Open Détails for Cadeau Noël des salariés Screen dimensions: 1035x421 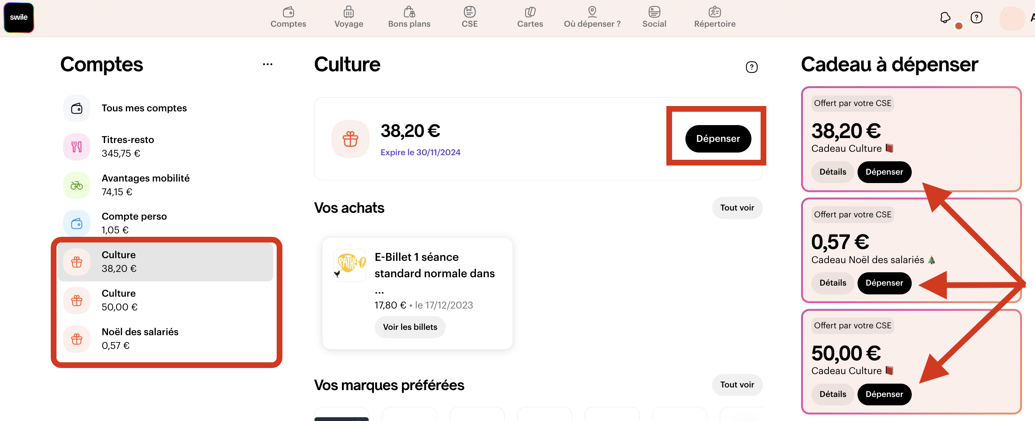pyautogui.click(x=832, y=283)
